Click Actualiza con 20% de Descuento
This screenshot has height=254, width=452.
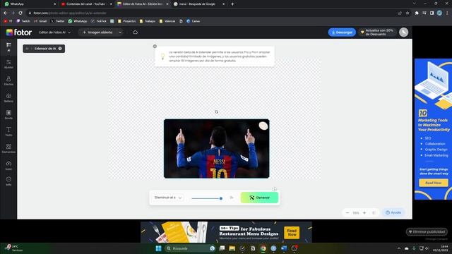point(377,32)
